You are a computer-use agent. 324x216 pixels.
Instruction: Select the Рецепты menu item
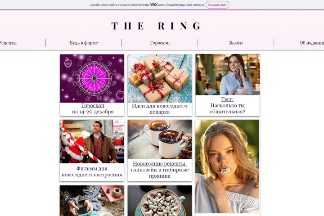pos(8,43)
